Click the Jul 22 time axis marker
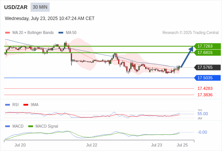This screenshot has height=151, width=222. coord(91,145)
